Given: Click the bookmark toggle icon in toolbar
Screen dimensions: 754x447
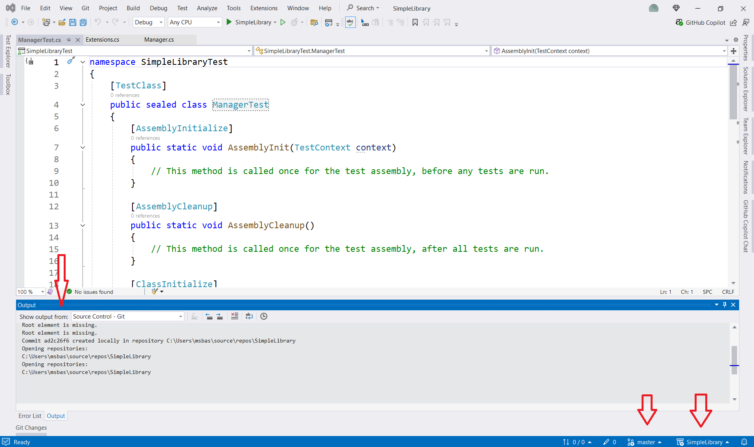Looking at the screenshot, I should click(x=415, y=22).
